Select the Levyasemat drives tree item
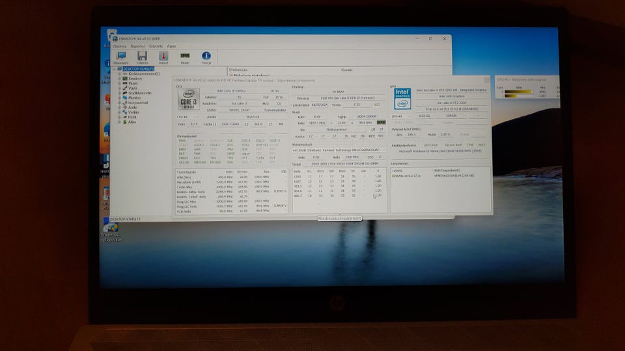 tap(138, 103)
